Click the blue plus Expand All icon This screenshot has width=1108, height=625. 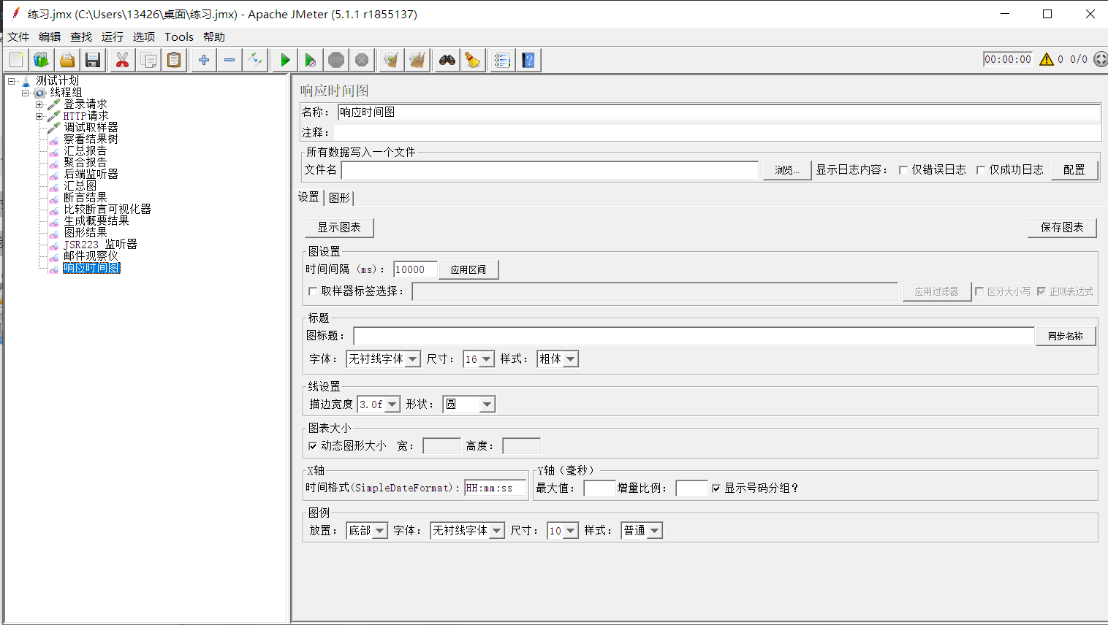point(204,60)
